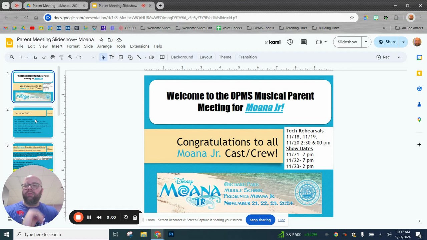Open the Layout picker
427x240 pixels.
coord(206,57)
